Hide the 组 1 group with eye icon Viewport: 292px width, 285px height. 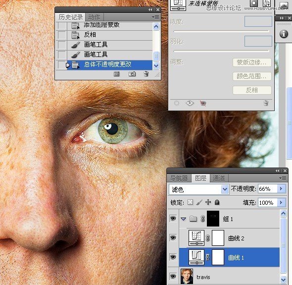click(x=173, y=219)
